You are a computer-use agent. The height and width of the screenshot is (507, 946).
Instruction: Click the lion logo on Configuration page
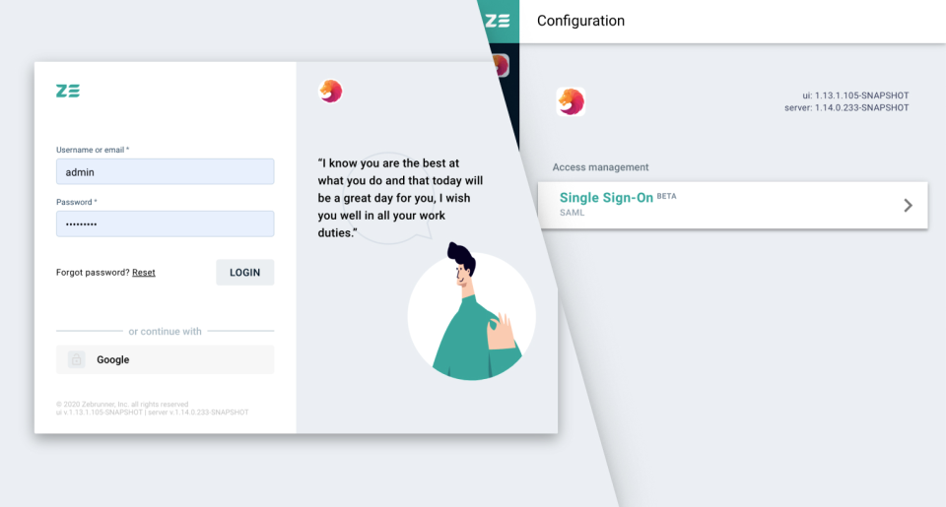coord(571,101)
